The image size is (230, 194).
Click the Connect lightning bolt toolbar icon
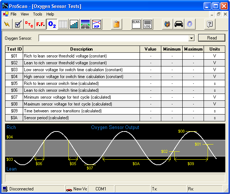[7, 24]
